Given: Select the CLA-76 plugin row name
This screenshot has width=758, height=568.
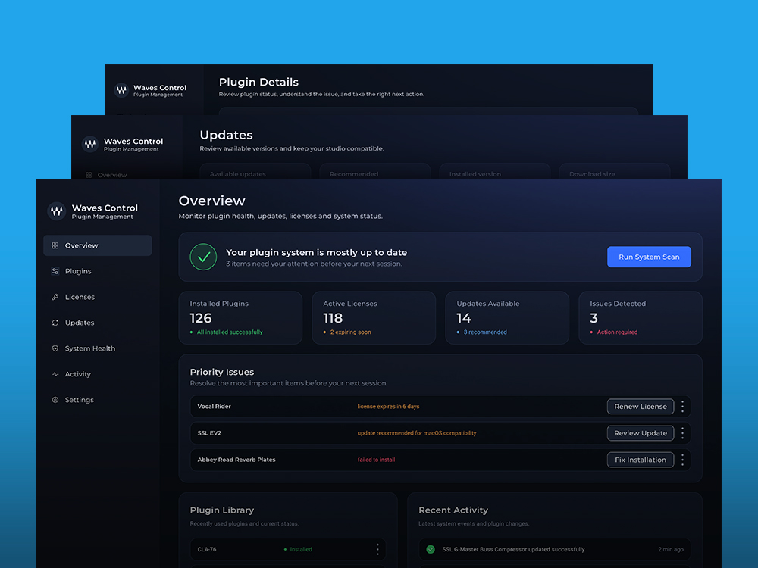Looking at the screenshot, I should pyautogui.click(x=207, y=549).
